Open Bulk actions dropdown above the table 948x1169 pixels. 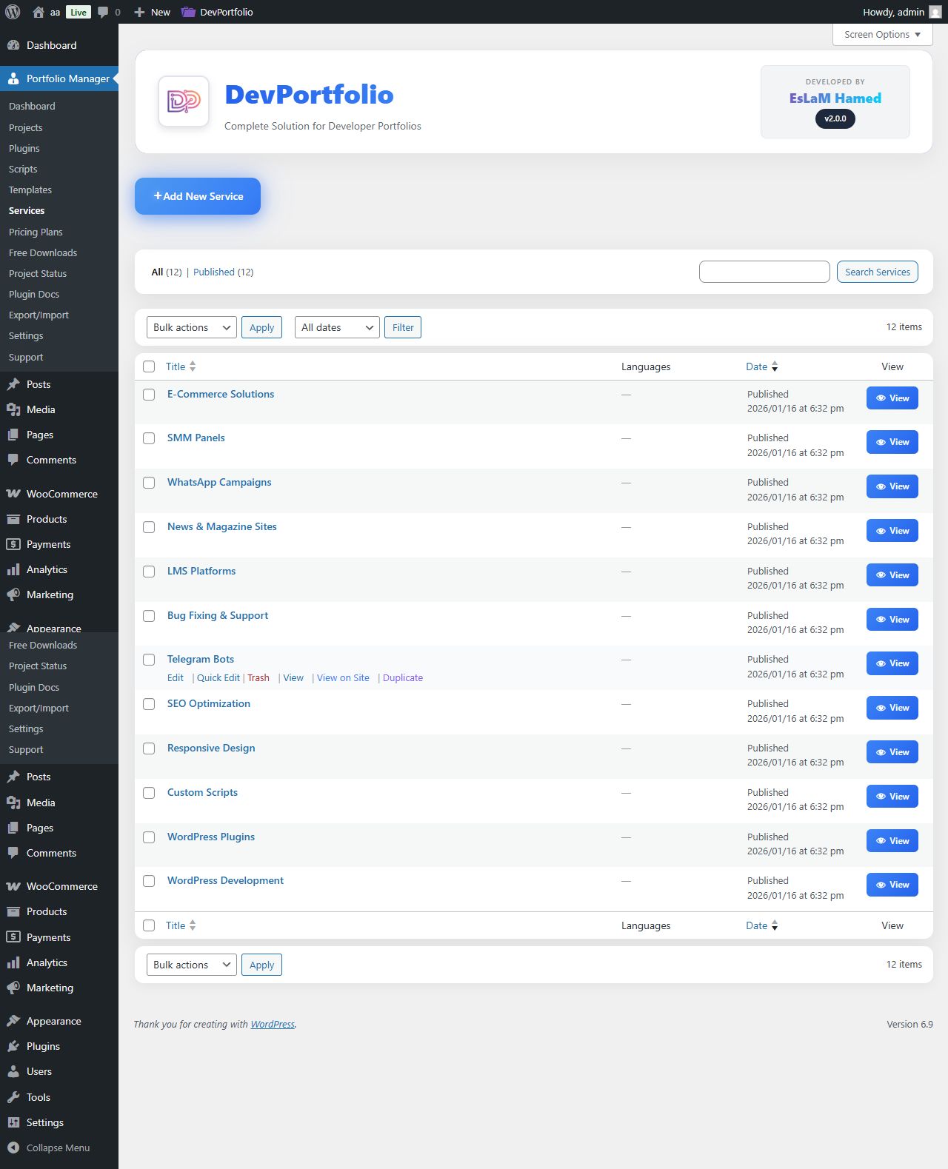[x=192, y=327]
